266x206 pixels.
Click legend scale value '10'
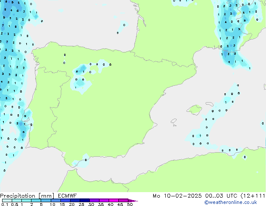tap(52, 204)
